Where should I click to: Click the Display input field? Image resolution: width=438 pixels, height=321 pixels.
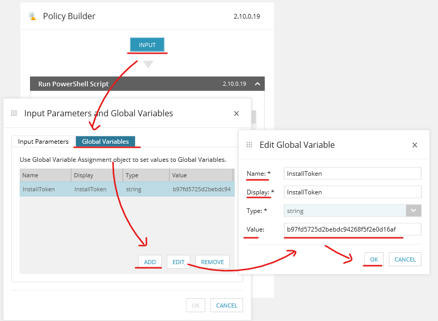[x=353, y=192]
